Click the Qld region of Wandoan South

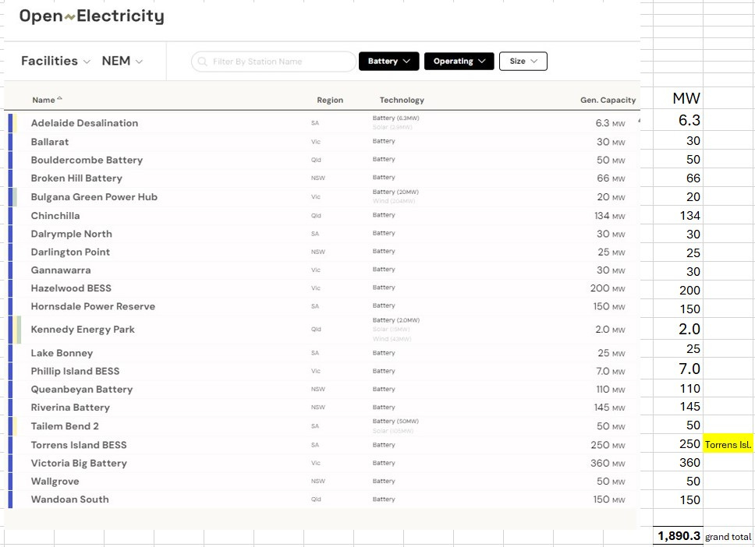316,499
